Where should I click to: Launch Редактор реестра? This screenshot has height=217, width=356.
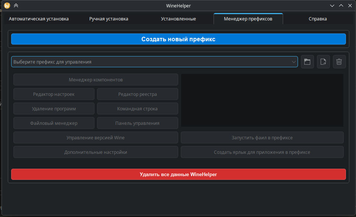(137, 94)
